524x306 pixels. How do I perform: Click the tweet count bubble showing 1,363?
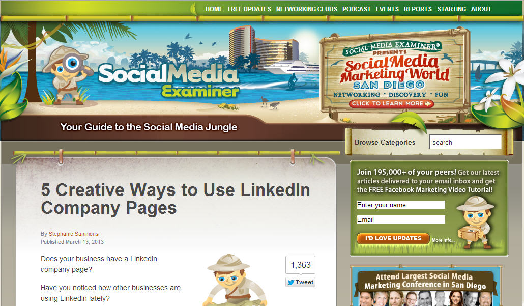pyautogui.click(x=300, y=265)
